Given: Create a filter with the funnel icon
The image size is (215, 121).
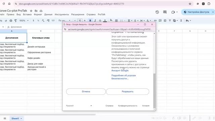Looking at the screenshot, I should [x=170, y=21].
